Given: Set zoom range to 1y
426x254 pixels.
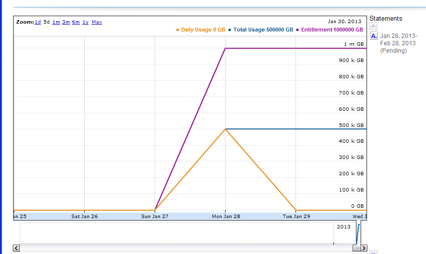Looking at the screenshot, I should 85,22.
